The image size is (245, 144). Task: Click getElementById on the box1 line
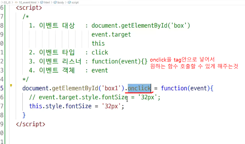tap(75, 88)
